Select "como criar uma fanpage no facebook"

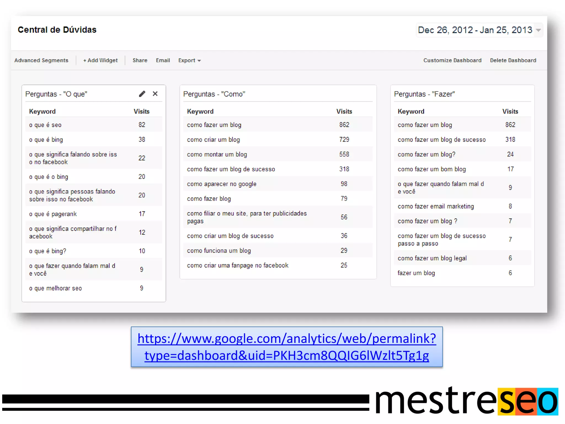pyautogui.click(x=238, y=266)
